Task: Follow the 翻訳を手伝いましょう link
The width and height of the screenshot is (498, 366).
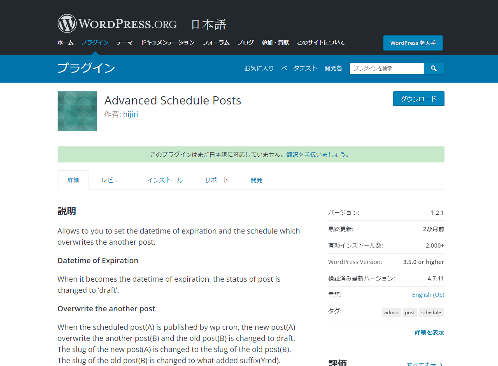Action: click(x=318, y=155)
